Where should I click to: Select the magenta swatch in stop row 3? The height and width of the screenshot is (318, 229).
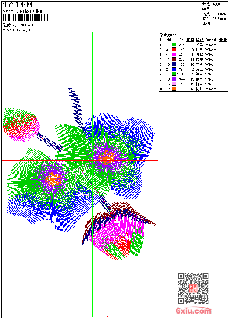(x=174, y=54)
